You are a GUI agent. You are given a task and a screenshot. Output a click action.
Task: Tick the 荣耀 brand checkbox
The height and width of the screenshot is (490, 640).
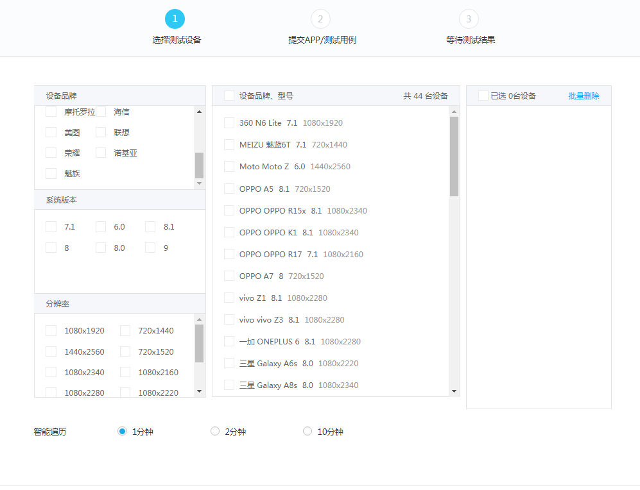(51, 153)
